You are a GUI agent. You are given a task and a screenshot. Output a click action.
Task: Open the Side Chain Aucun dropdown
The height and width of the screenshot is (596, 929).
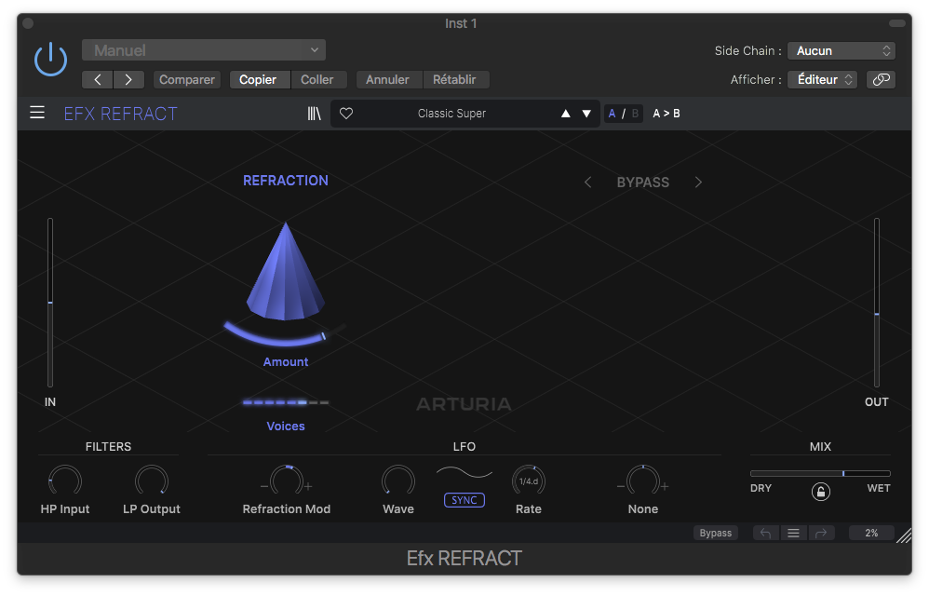(841, 51)
